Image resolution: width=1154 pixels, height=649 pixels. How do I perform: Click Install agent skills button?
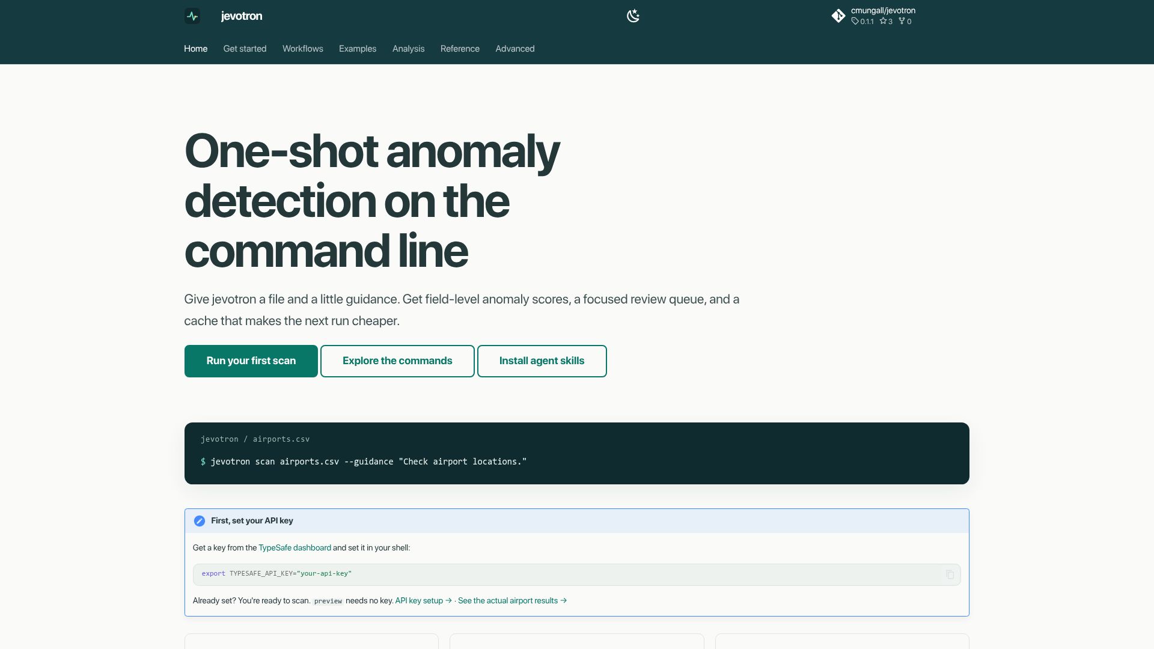tap(542, 361)
